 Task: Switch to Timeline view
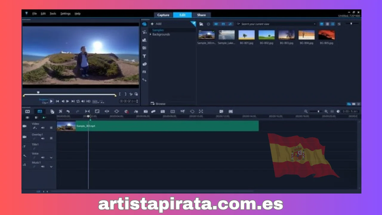40,111
